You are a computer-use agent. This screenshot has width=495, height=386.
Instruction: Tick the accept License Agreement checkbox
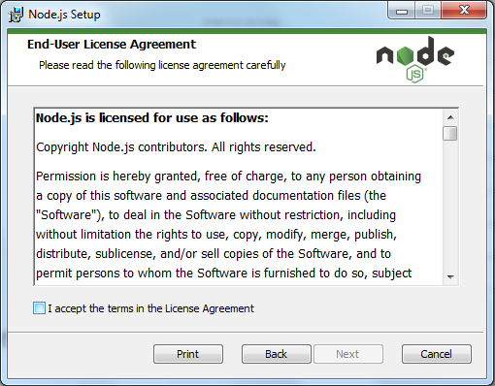coord(39,308)
